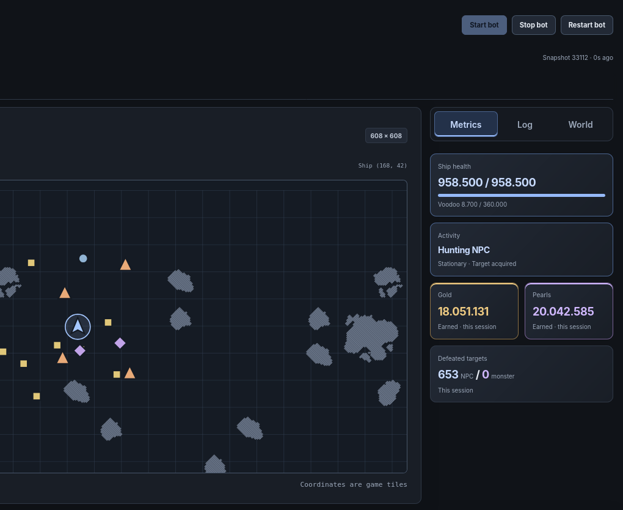Select the gray island directly below the ship

77,391
